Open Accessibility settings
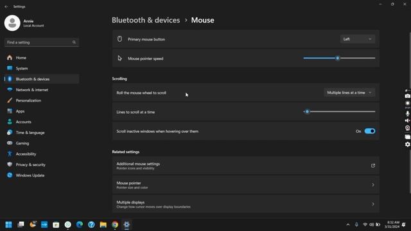 coord(41,154)
